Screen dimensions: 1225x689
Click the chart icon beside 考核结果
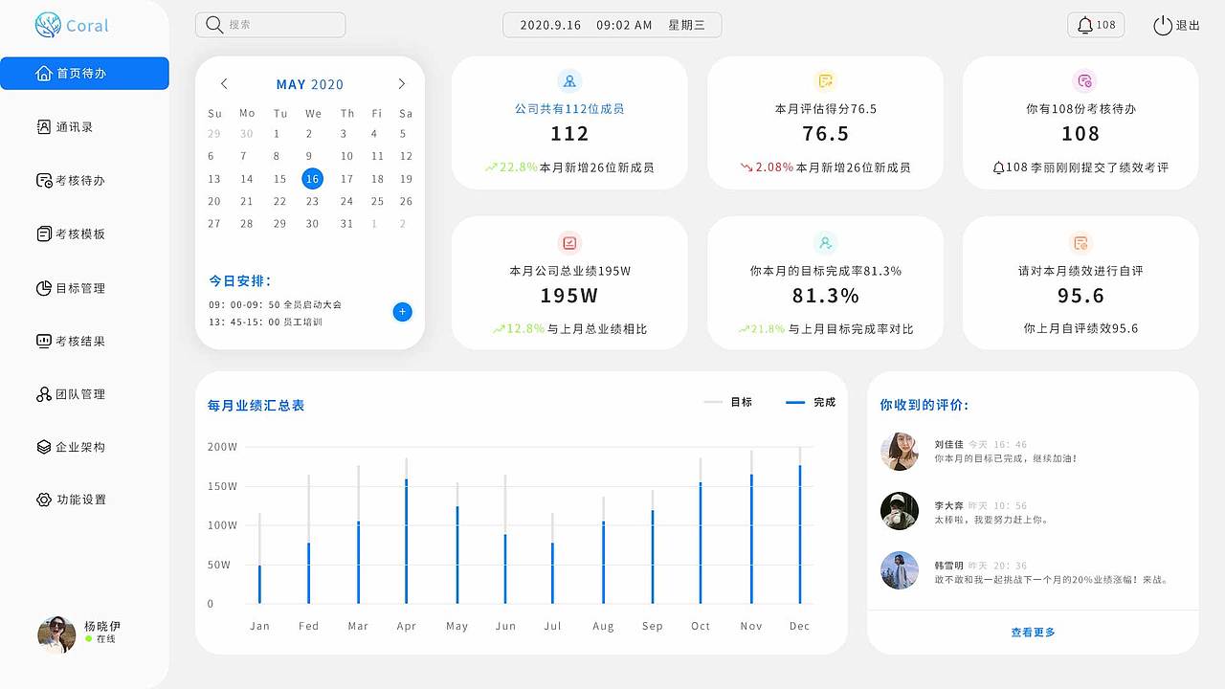pyautogui.click(x=43, y=341)
